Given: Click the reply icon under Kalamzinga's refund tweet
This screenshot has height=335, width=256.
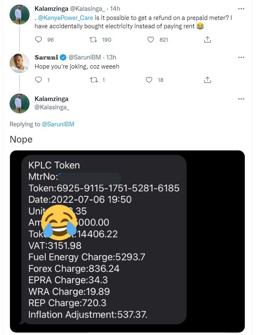Looking at the screenshot, I should [x=38, y=39].
